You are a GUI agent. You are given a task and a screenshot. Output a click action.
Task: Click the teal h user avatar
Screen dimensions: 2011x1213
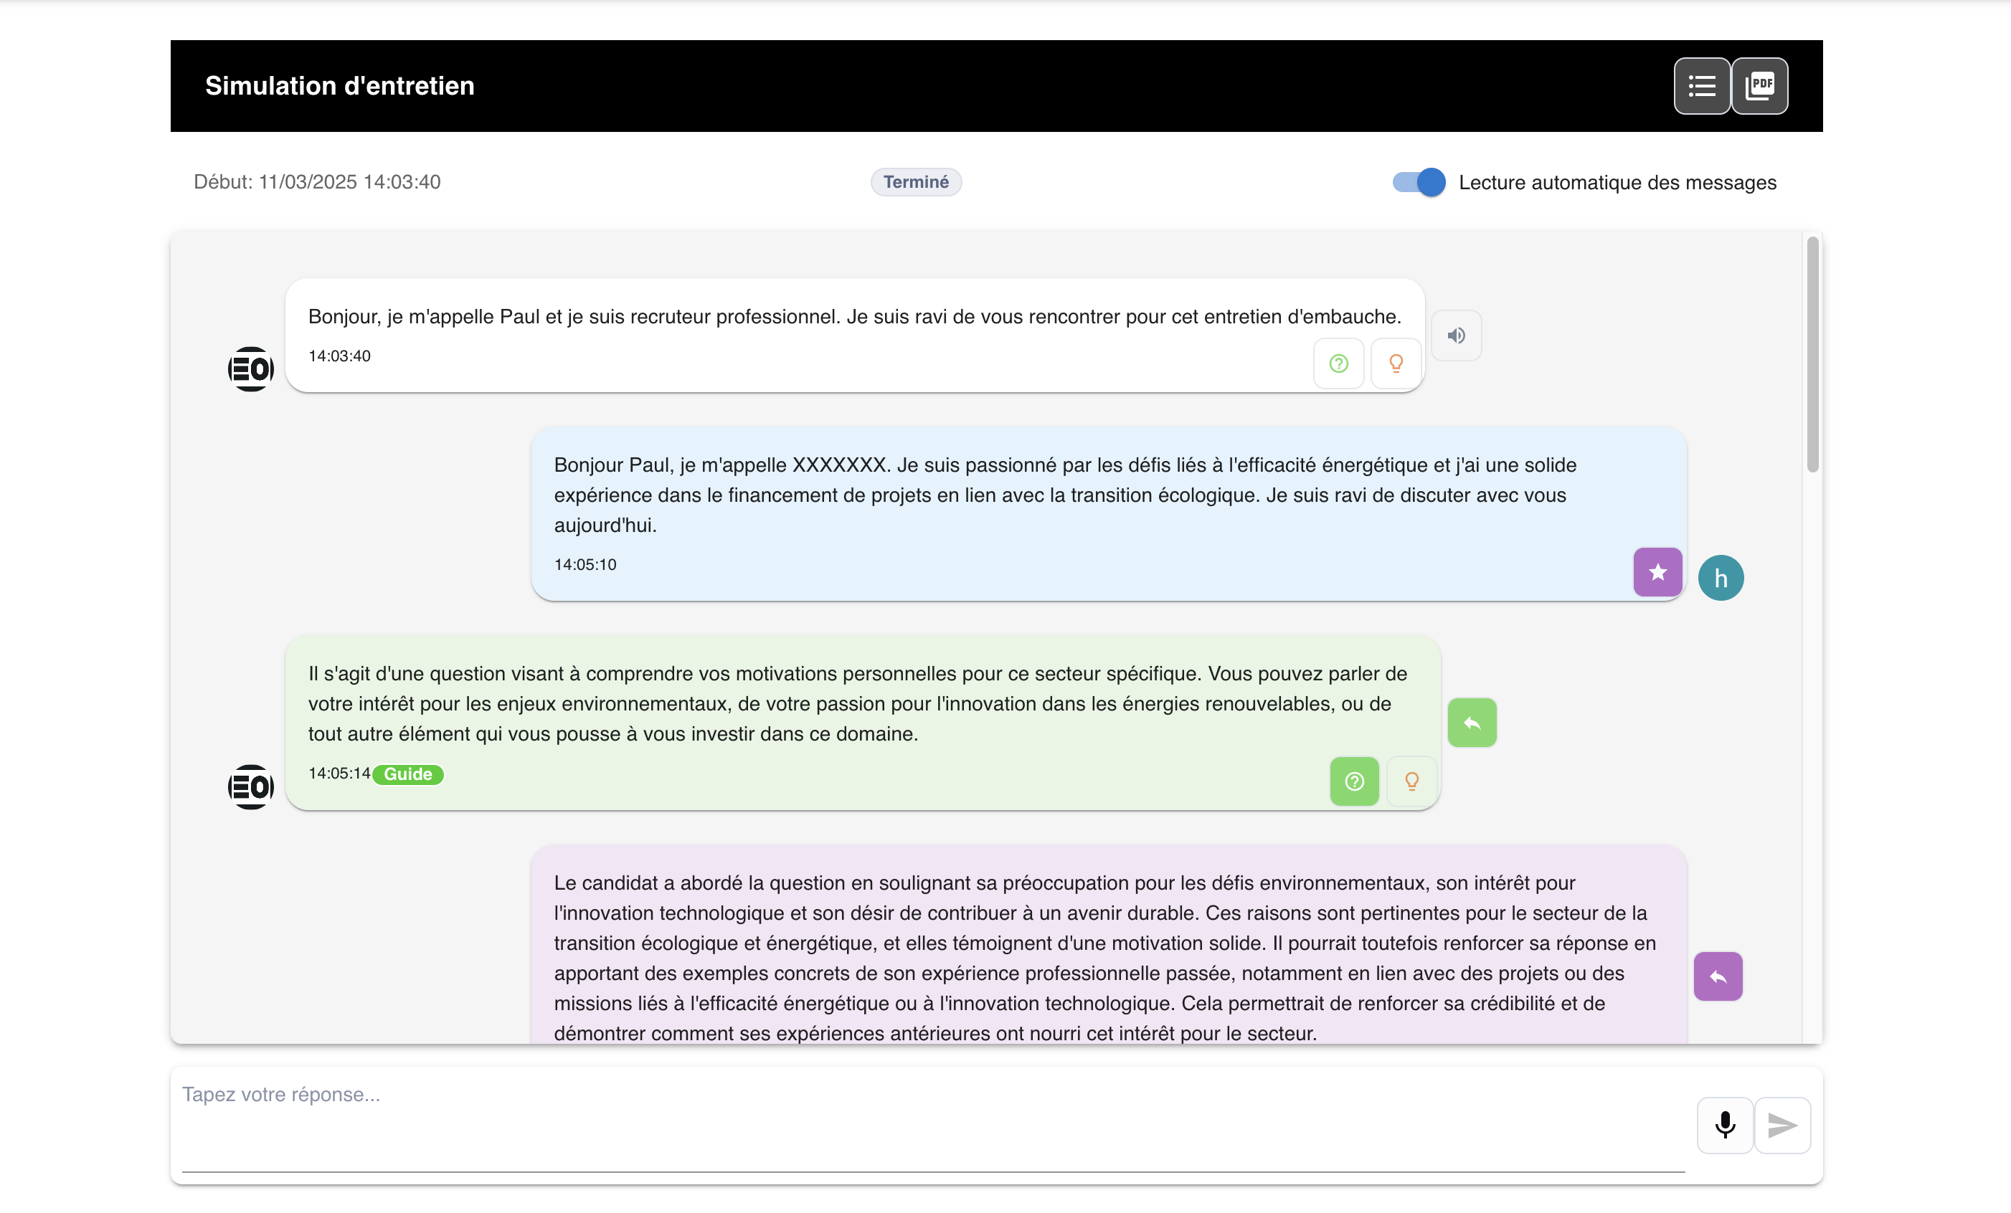click(x=1721, y=579)
